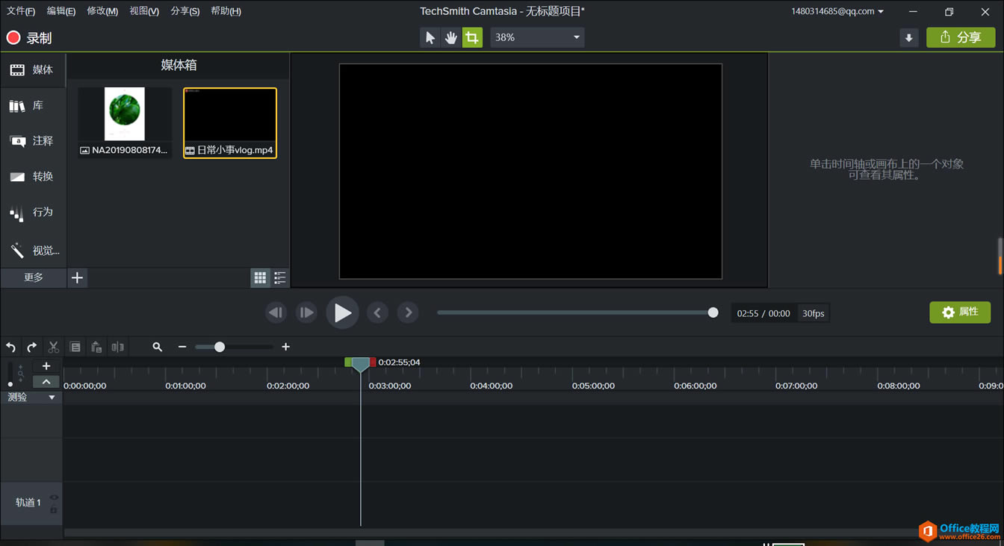Screen dimensions: 1004x546
Task: Click the paste icon in timeline toolbar
Action: point(96,347)
